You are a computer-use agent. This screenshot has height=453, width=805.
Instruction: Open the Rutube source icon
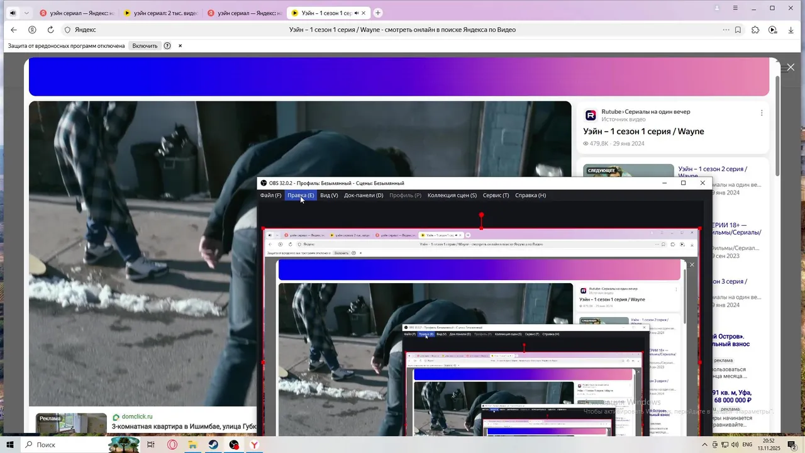click(591, 115)
